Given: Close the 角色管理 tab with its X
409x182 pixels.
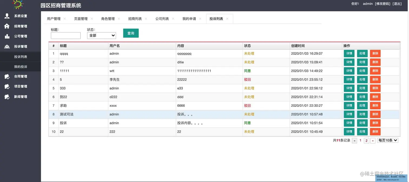Looking at the screenshot, I should [119, 19].
